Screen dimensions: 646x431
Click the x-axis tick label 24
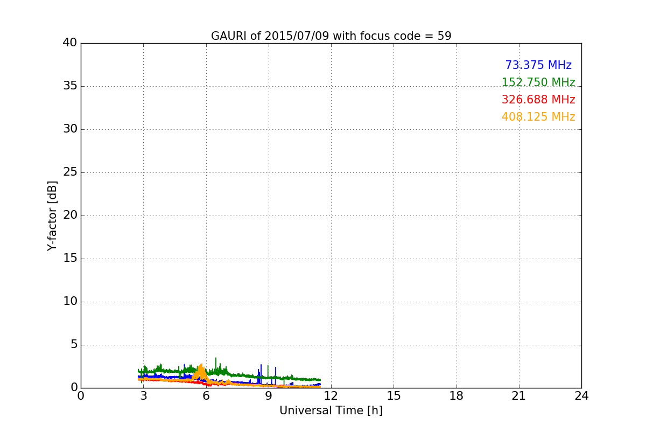click(581, 396)
